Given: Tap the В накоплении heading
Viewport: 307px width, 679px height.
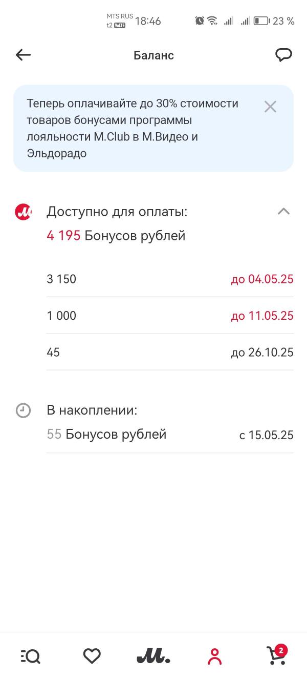Looking at the screenshot, I should [92, 410].
